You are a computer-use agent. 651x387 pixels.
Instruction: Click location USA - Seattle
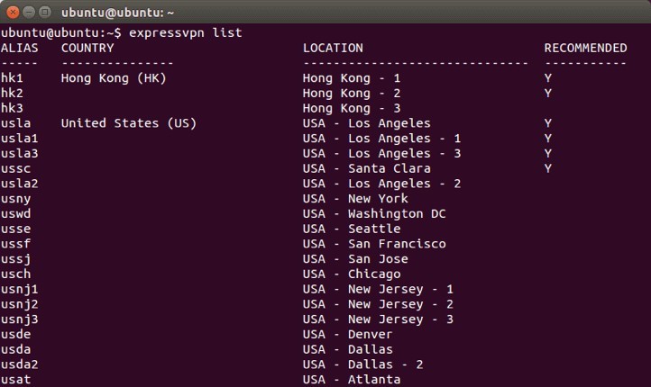pyautogui.click(x=352, y=229)
